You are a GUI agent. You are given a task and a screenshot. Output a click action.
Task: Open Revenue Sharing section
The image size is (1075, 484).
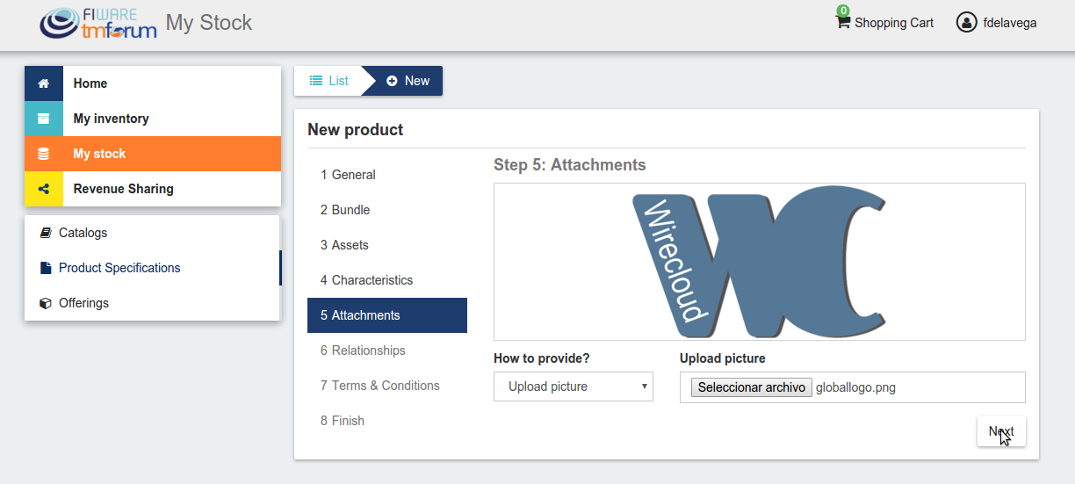pos(153,189)
